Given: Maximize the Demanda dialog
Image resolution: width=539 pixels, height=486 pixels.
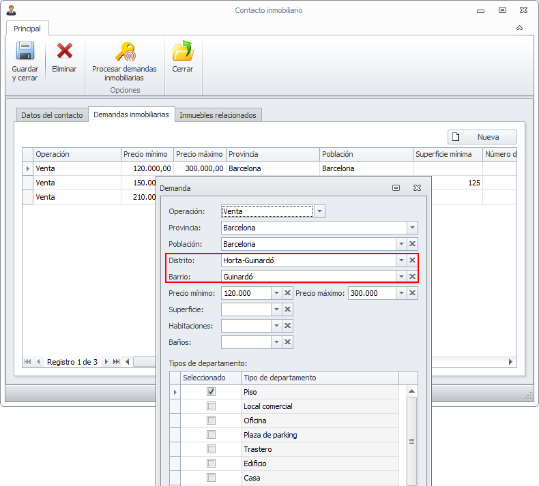Looking at the screenshot, I should [x=396, y=188].
